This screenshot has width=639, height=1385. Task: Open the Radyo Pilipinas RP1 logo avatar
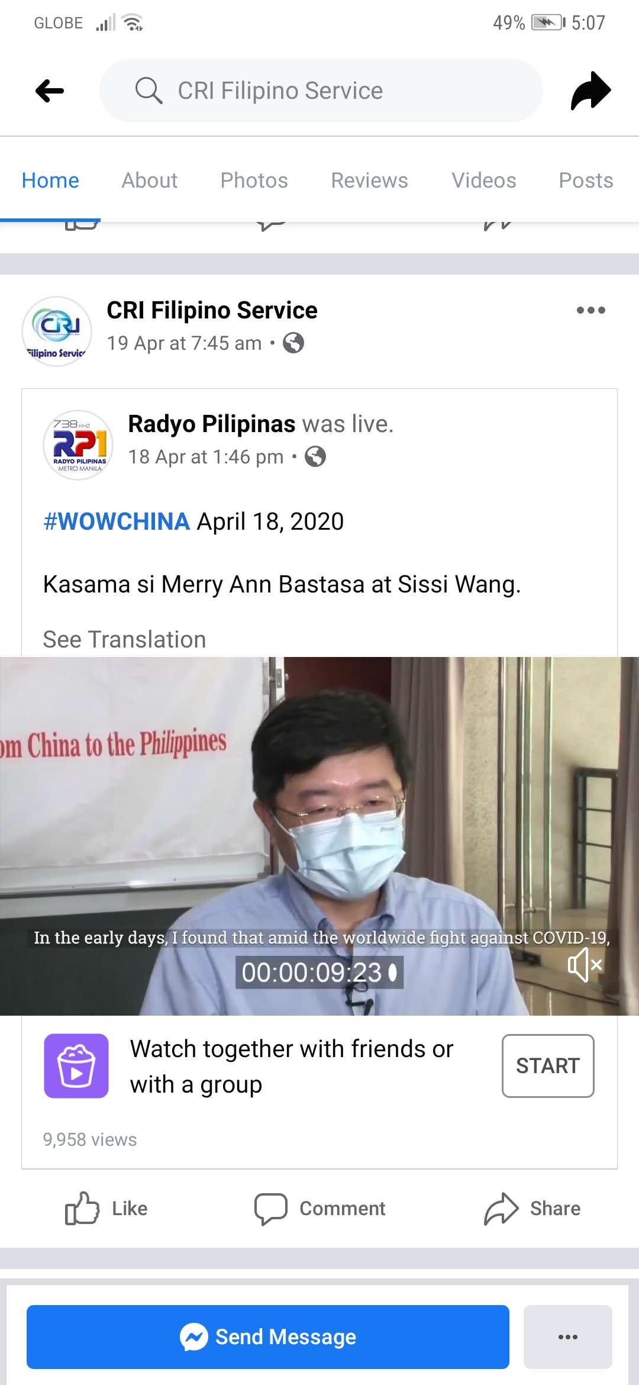[x=79, y=445]
